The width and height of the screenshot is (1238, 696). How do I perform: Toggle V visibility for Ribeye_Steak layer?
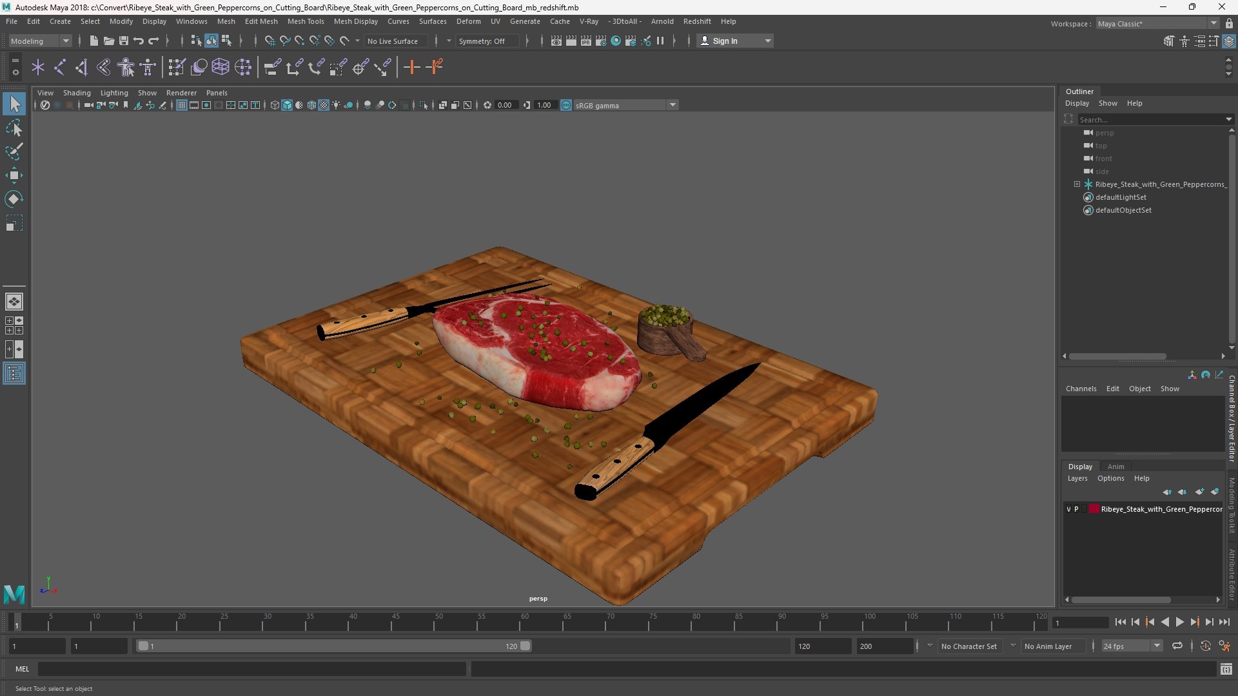(1068, 509)
